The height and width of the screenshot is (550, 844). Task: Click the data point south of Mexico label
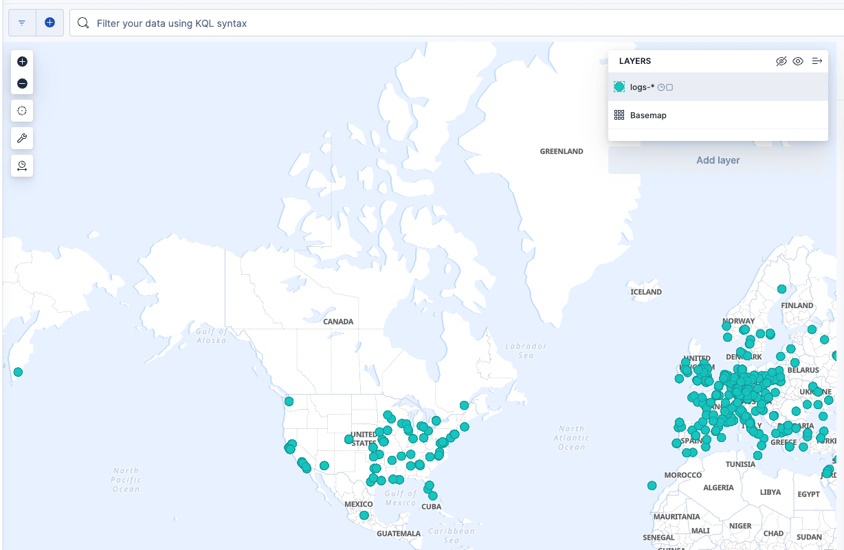click(x=364, y=515)
